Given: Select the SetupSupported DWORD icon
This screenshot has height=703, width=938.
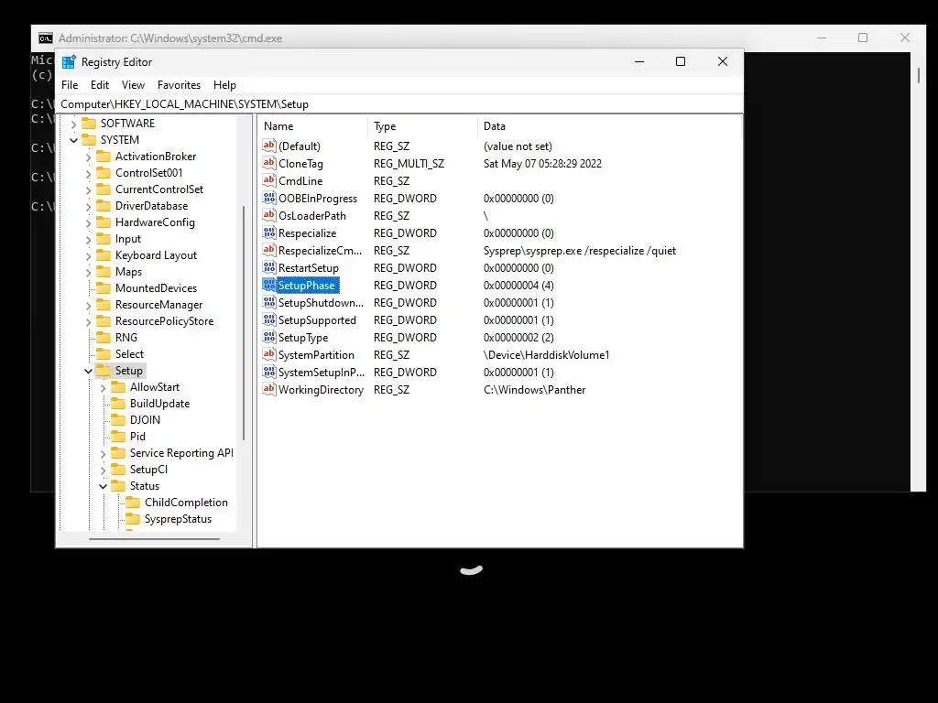Looking at the screenshot, I should point(269,319).
